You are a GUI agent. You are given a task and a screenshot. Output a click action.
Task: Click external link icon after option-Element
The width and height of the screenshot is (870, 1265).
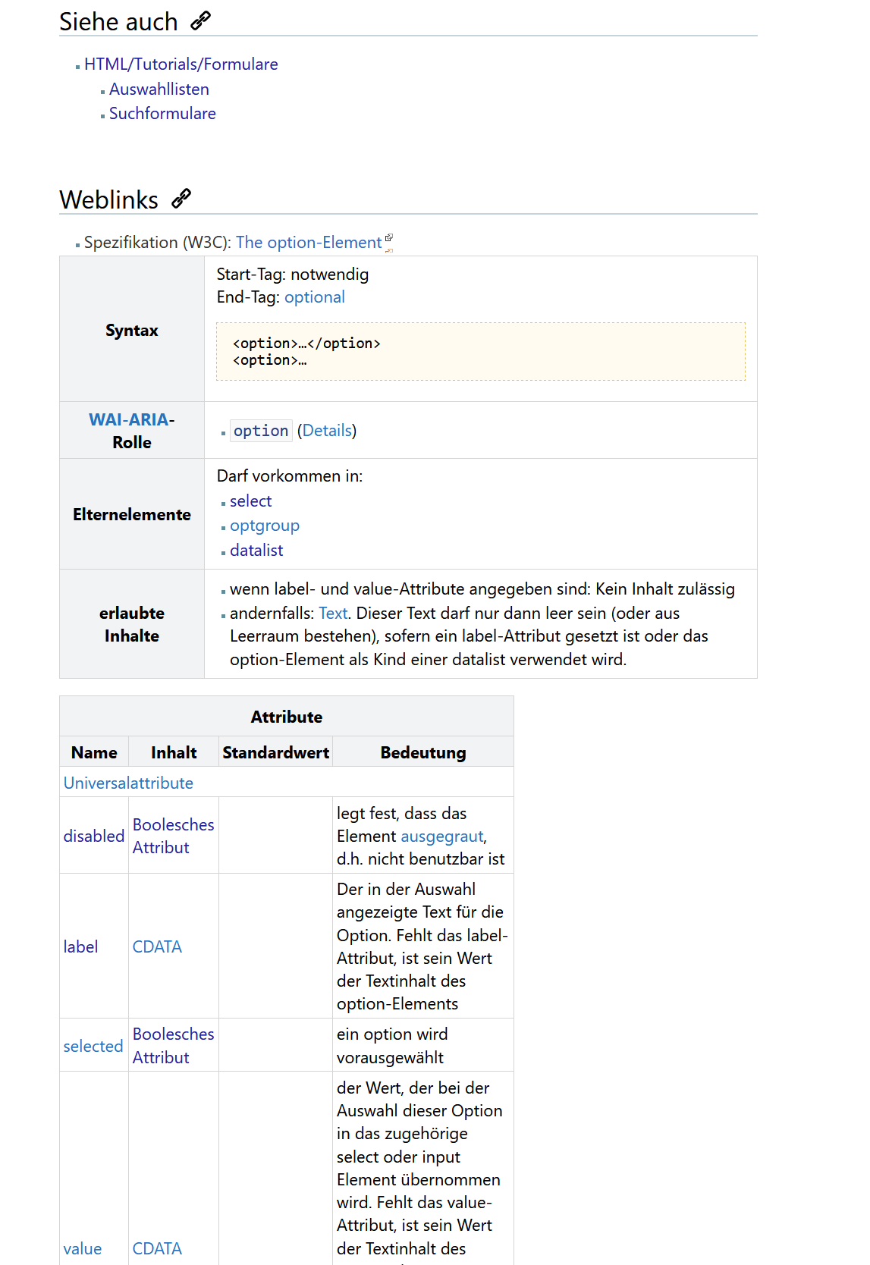(x=389, y=238)
